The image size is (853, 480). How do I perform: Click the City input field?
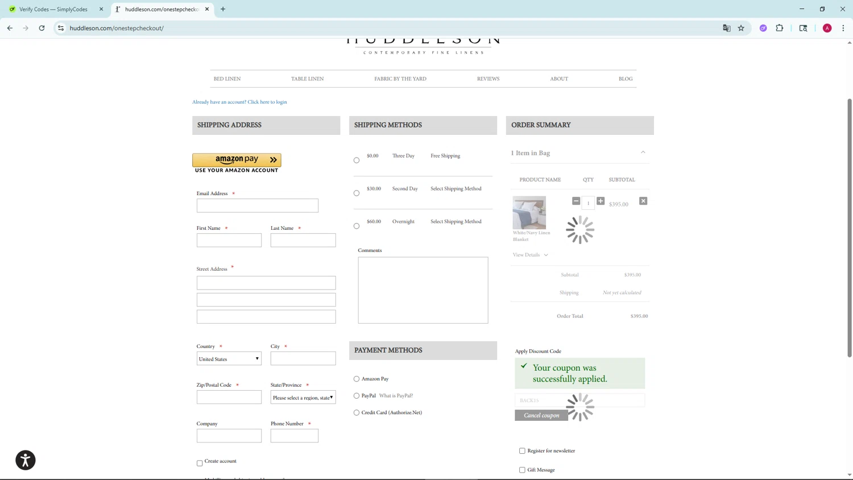303,358
